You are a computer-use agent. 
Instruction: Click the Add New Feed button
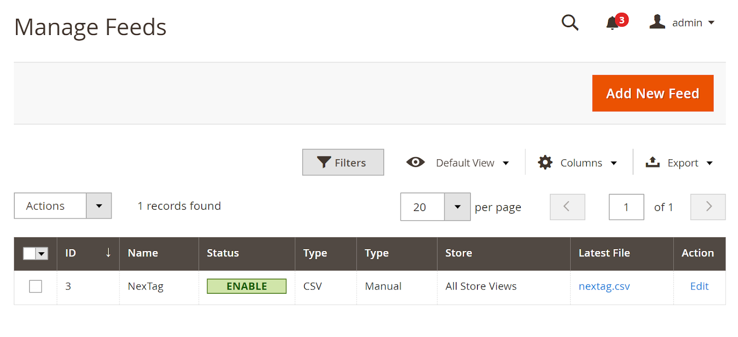[x=653, y=93]
